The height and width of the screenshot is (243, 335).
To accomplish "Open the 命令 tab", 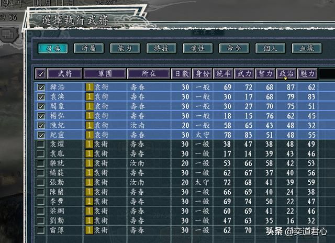I will (x=234, y=49).
